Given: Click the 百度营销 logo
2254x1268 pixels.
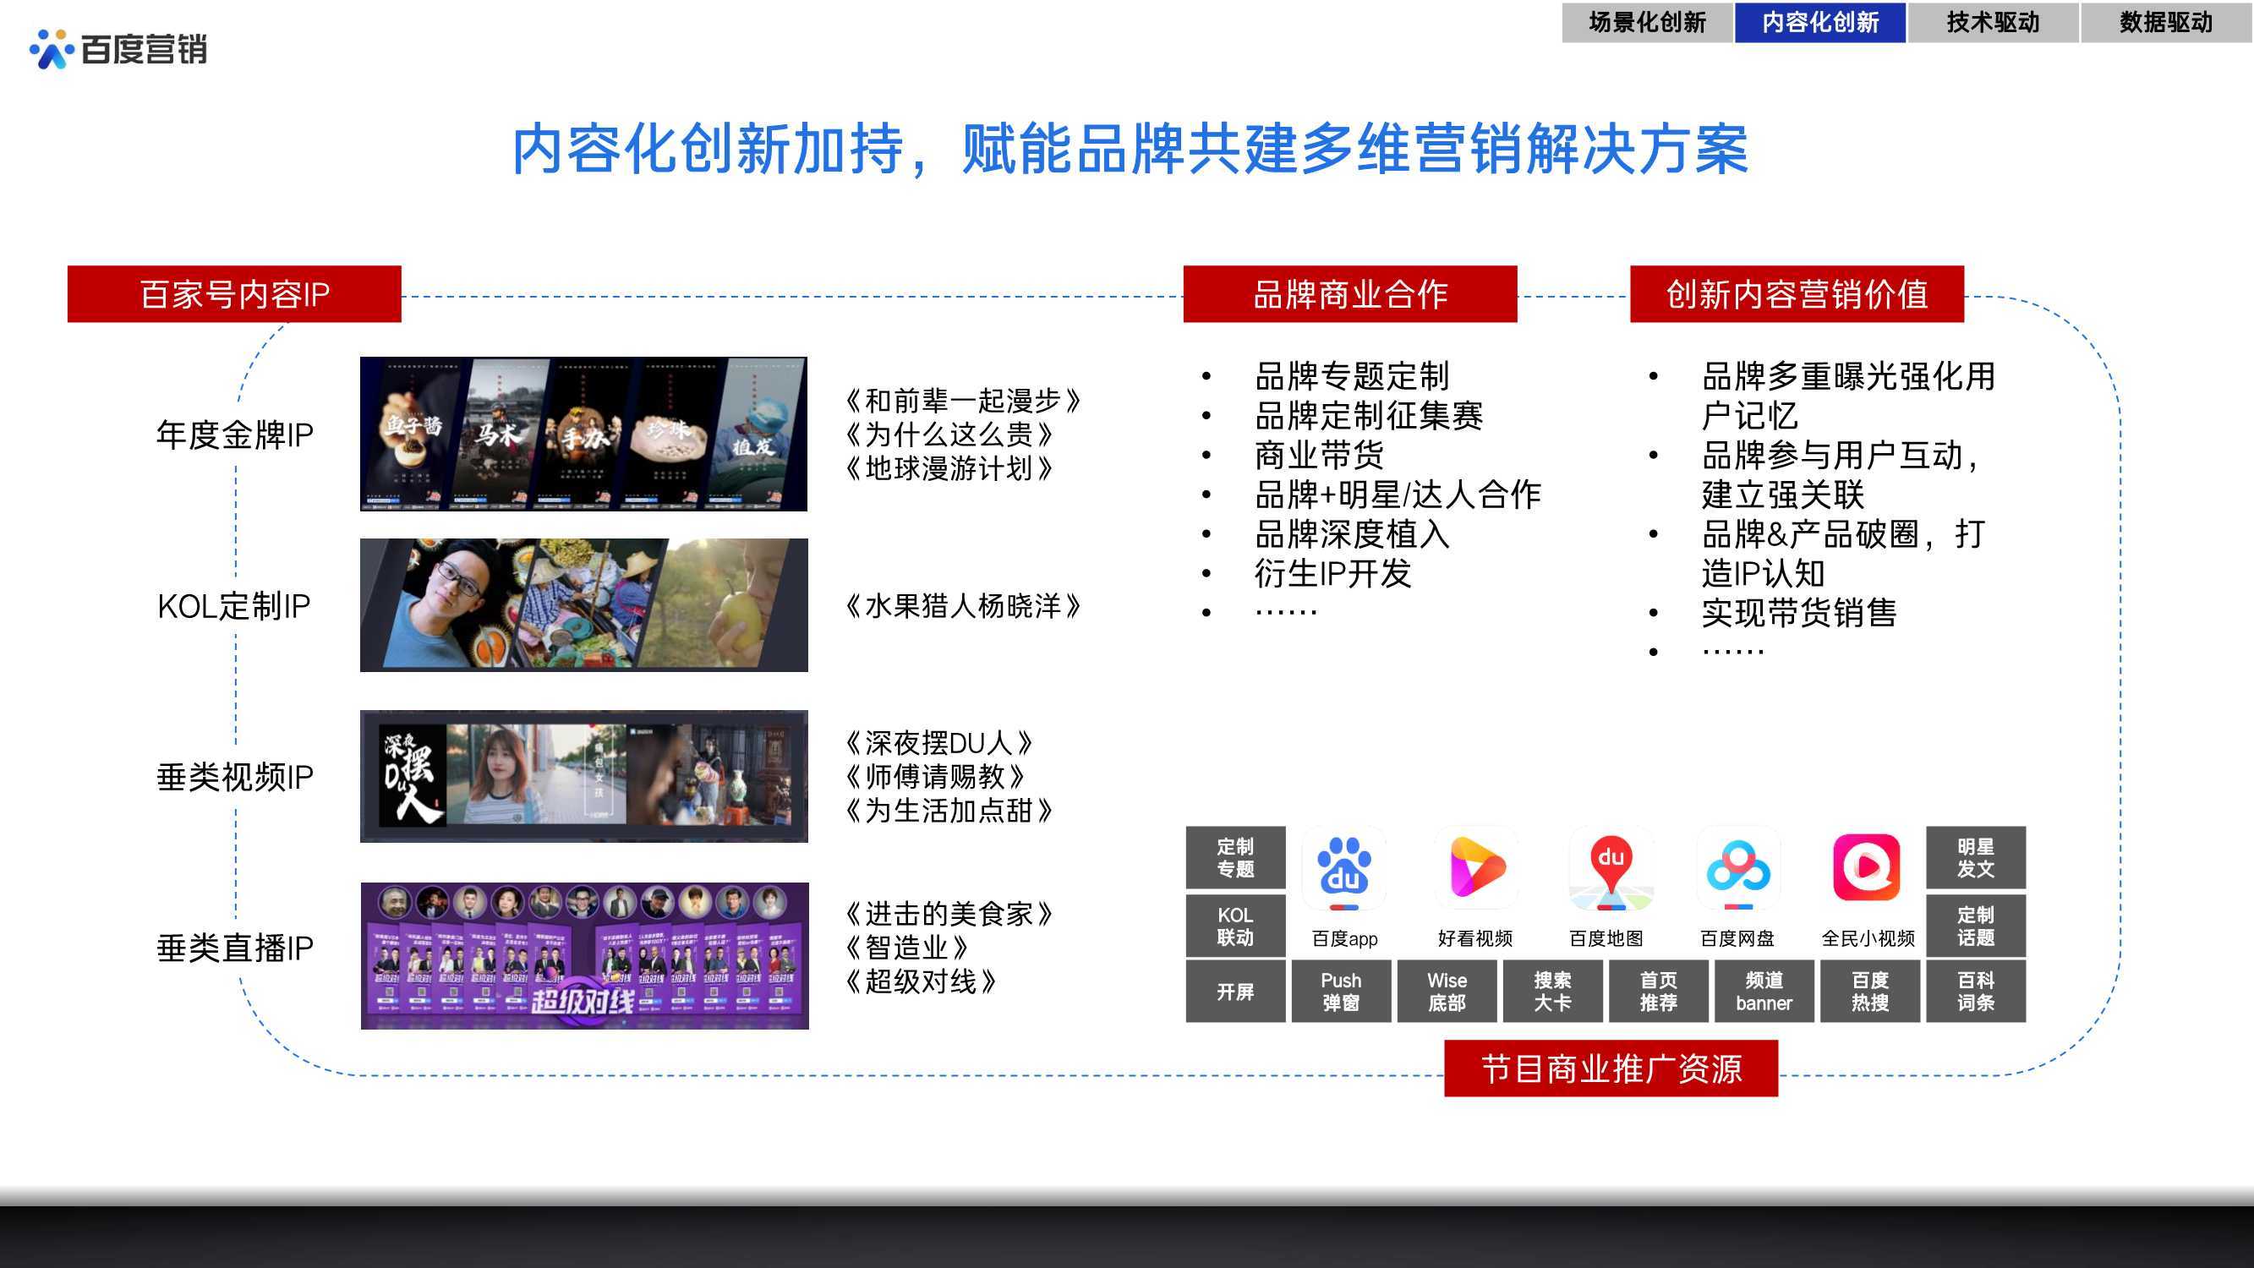Looking at the screenshot, I should point(118,49).
